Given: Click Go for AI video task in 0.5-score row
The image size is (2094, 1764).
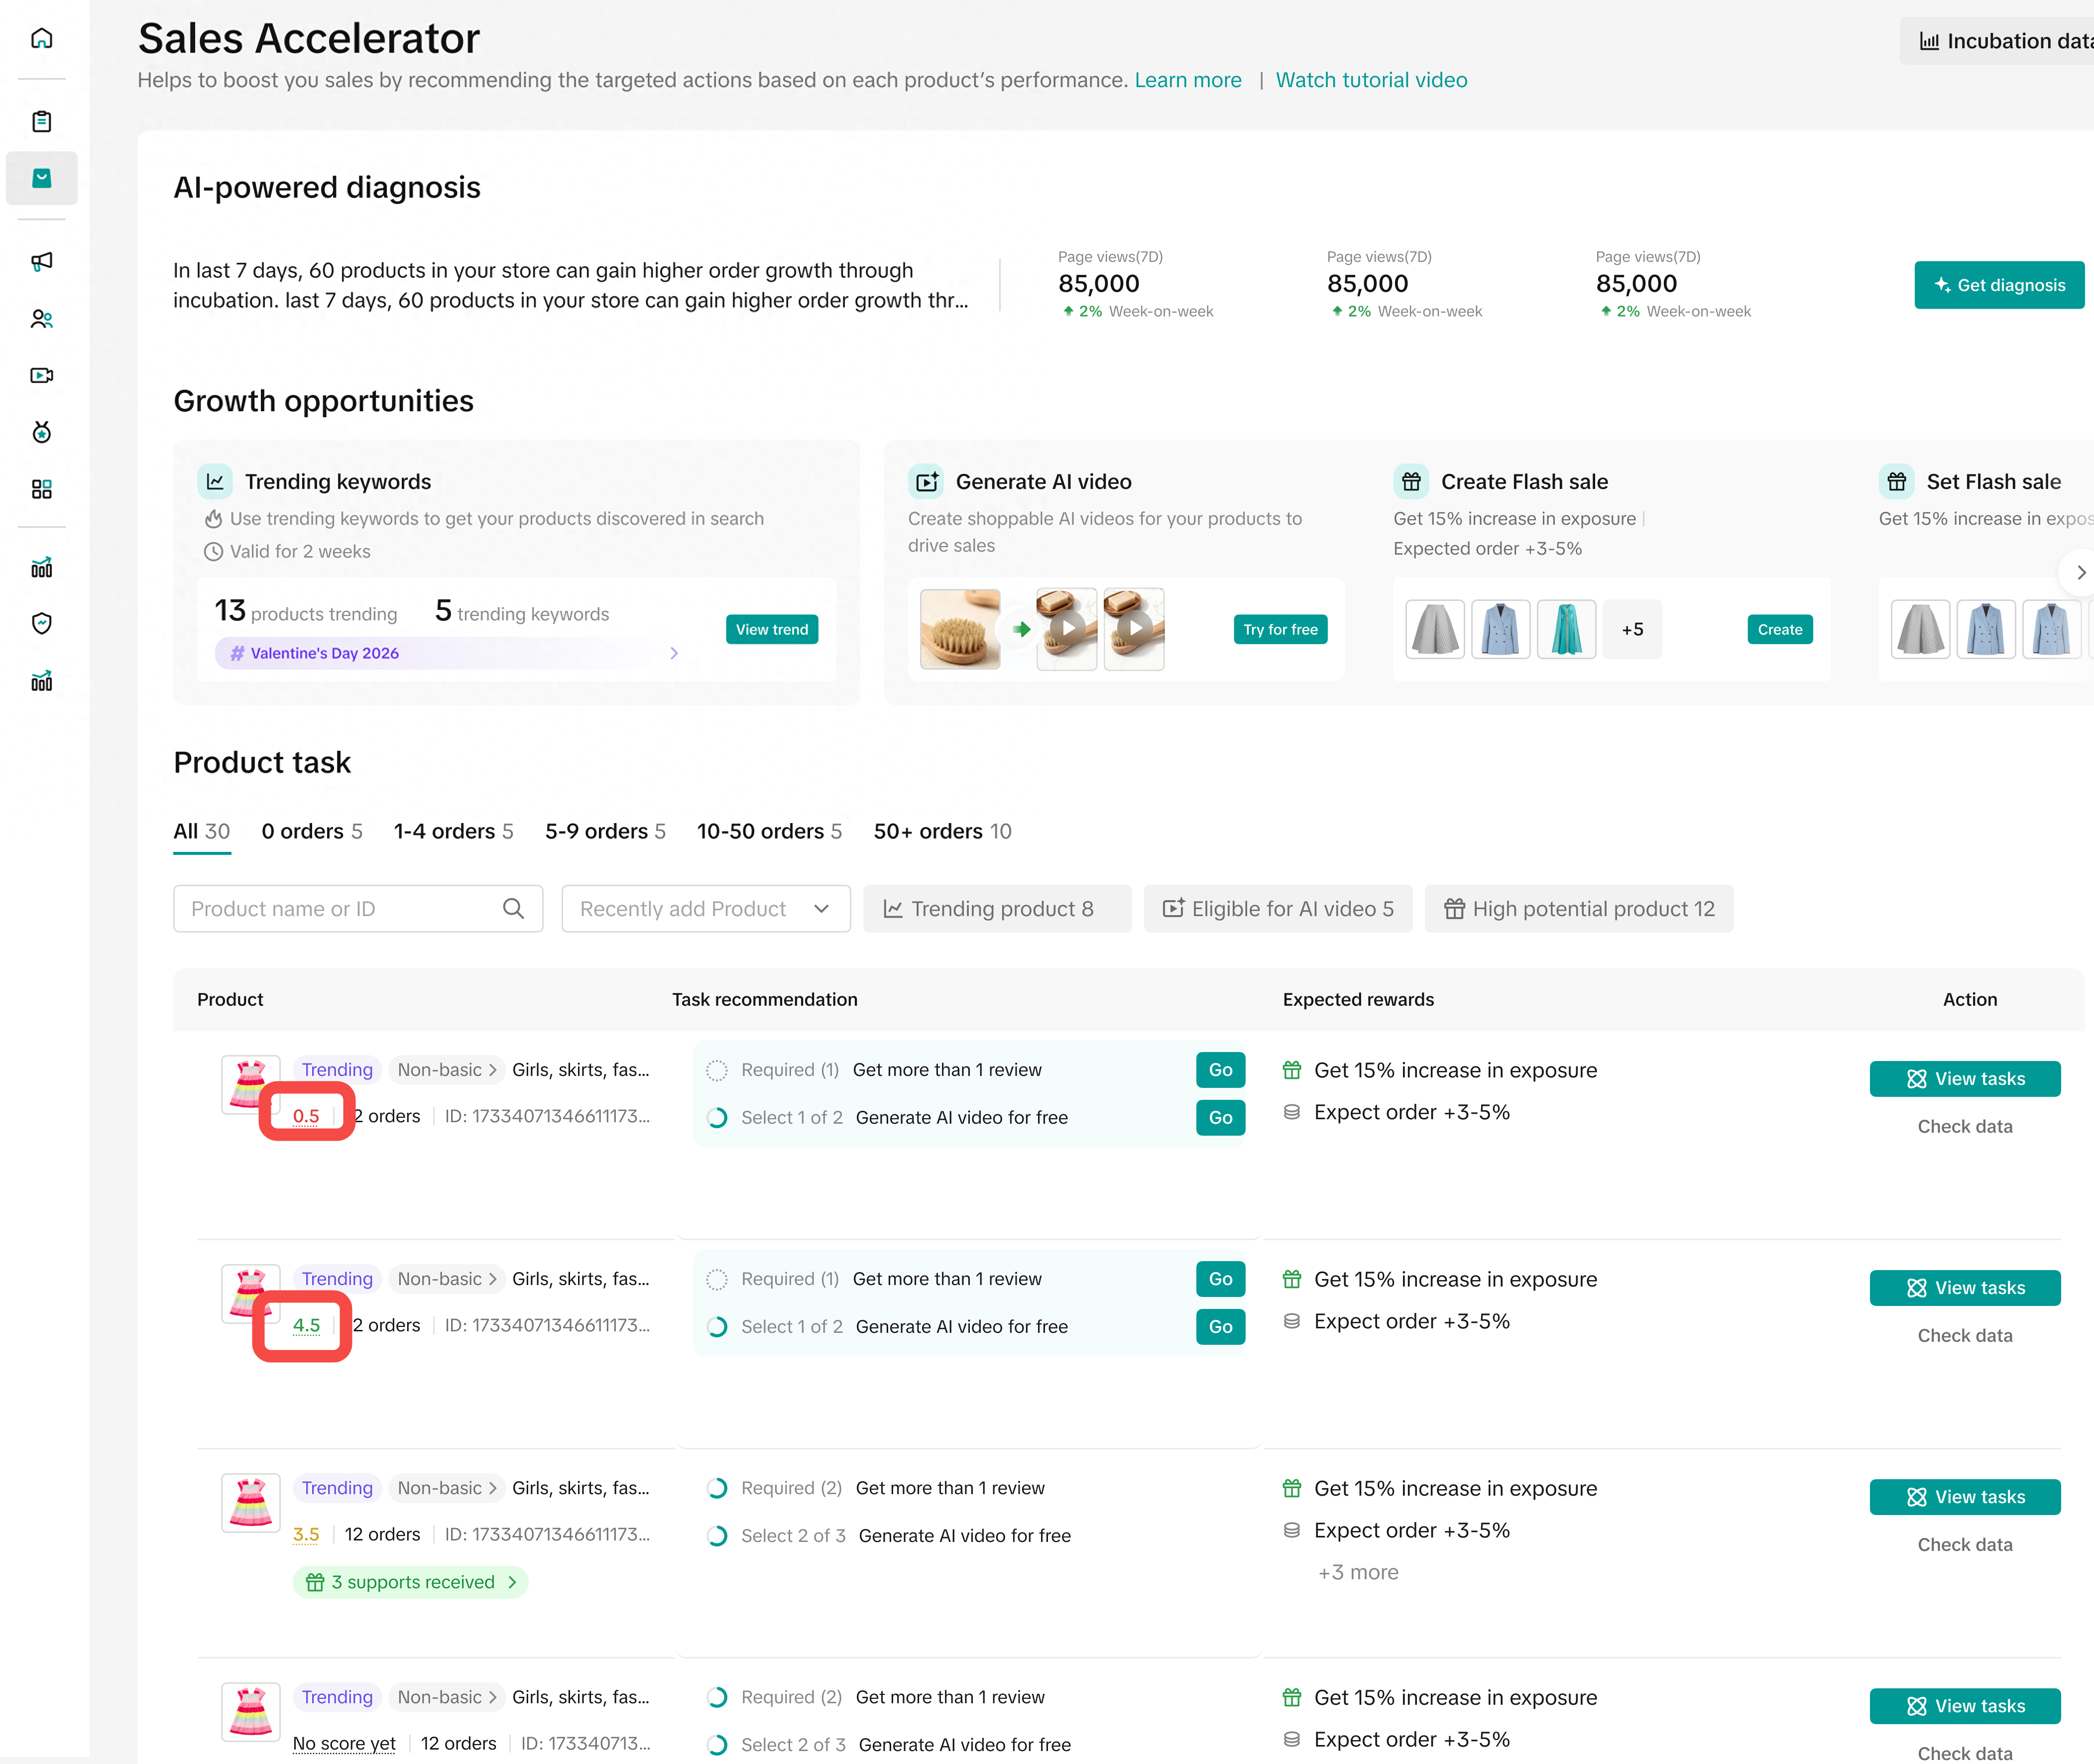Looking at the screenshot, I should point(1220,1118).
